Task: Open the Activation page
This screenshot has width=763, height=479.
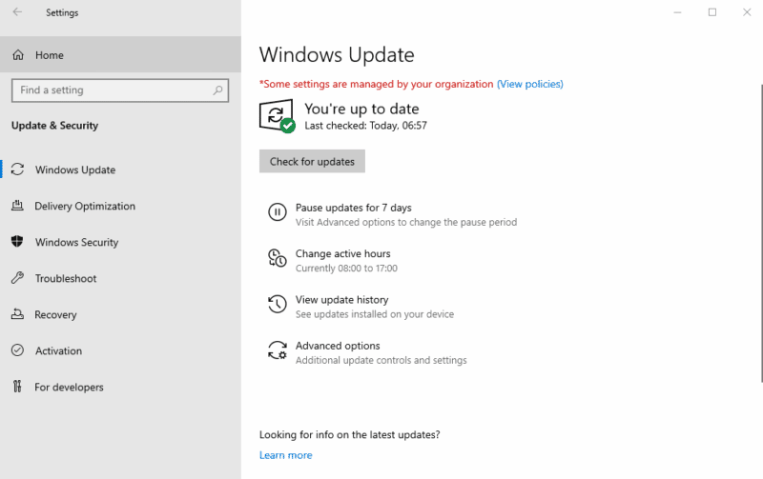Action: click(x=120, y=350)
